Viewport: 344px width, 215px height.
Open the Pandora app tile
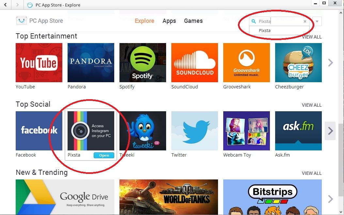point(91,63)
